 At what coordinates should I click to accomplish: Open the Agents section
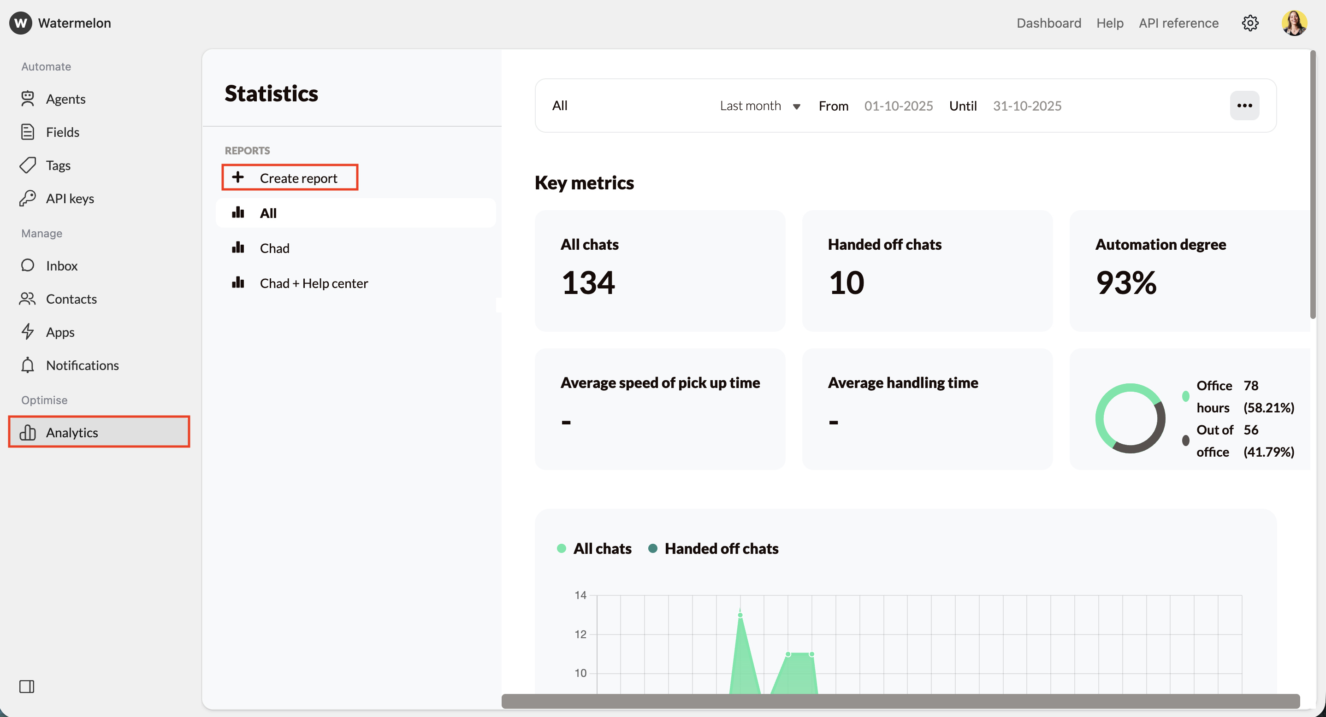pos(65,99)
